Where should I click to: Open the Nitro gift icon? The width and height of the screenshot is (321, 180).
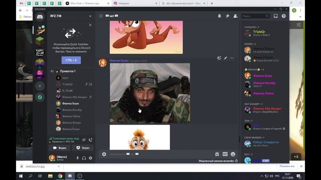point(217,154)
